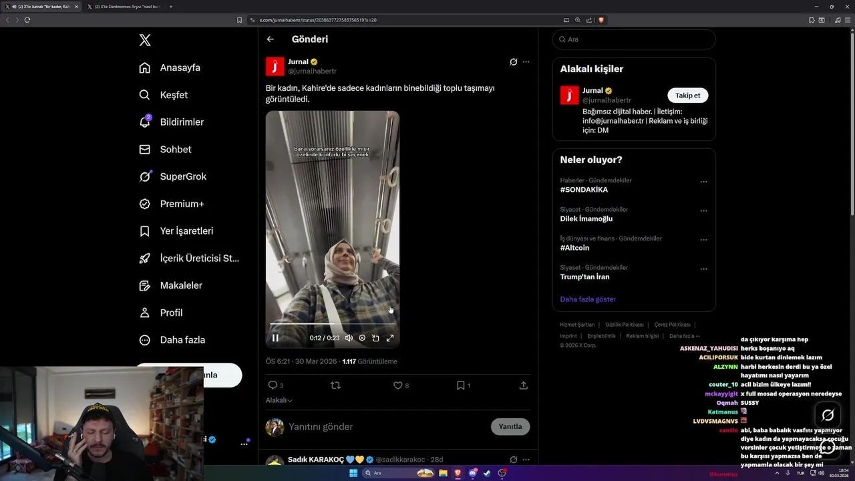
Task: Open Sohbet messages
Action: tap(165, 150)
